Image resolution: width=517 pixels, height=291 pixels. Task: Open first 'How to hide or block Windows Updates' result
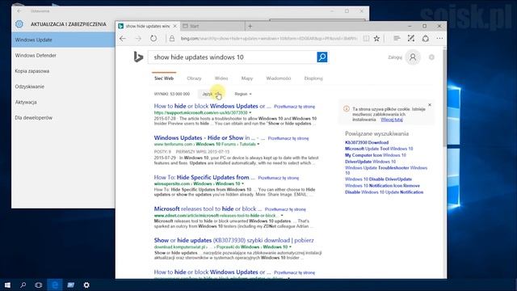(212, 106)
